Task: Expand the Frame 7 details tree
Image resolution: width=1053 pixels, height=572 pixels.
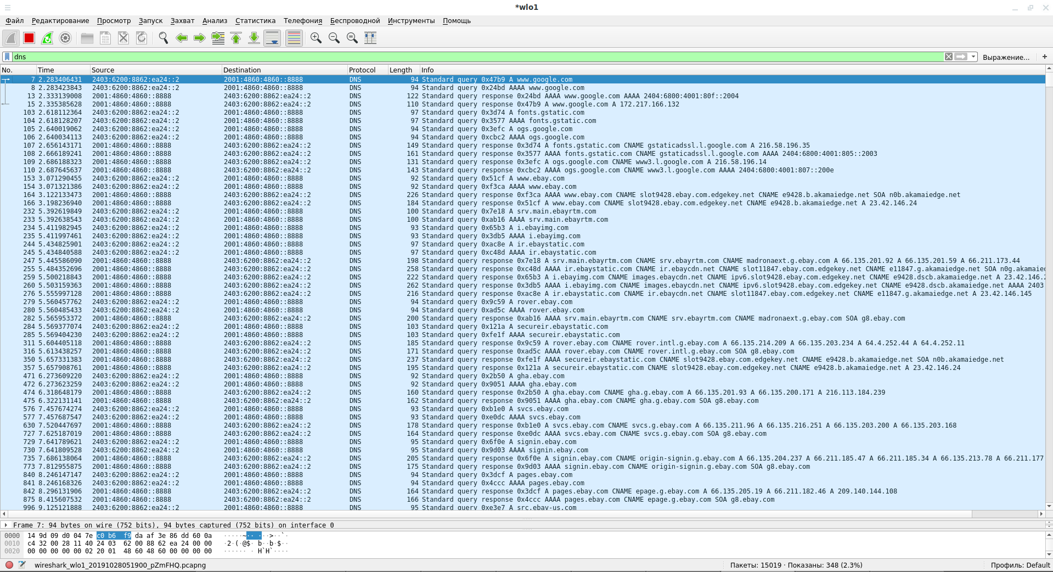Action: (6, 525)
